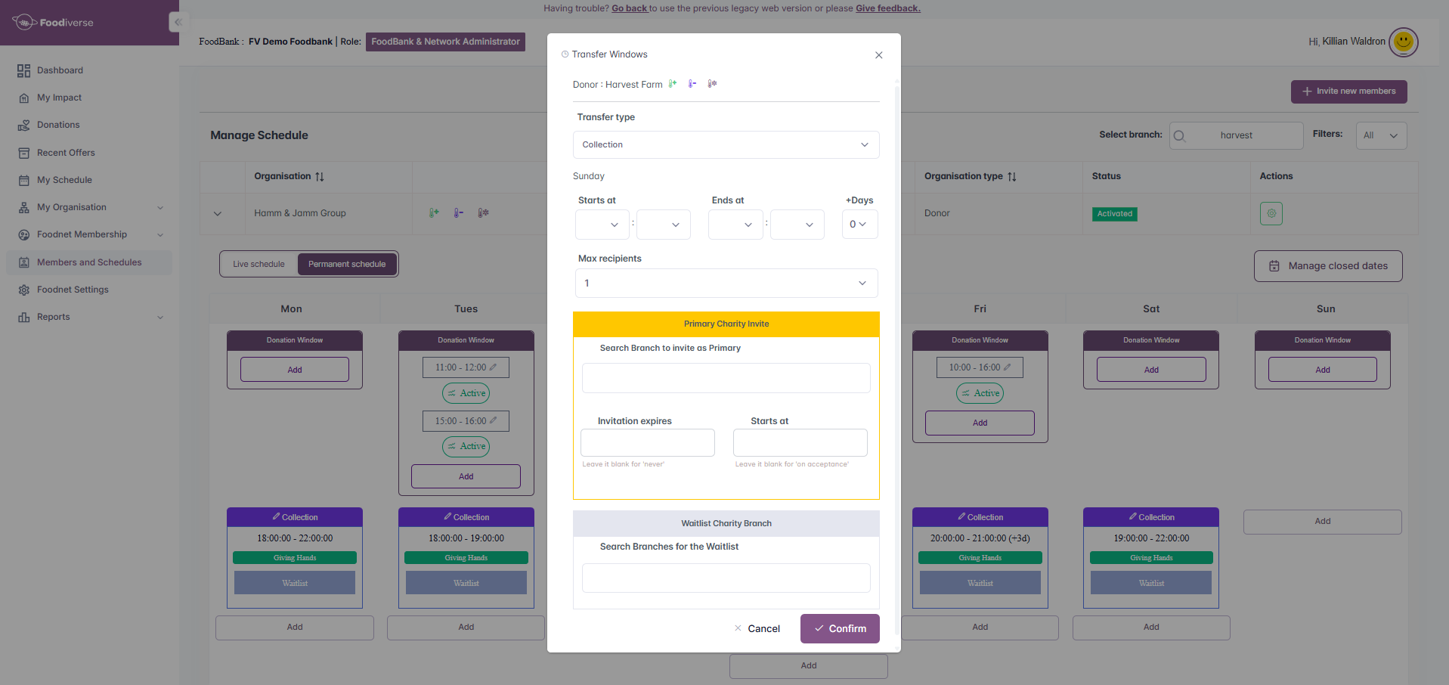Sort by the Organisation column arrows
This screenshot has height=685, width=1449.
320,177
